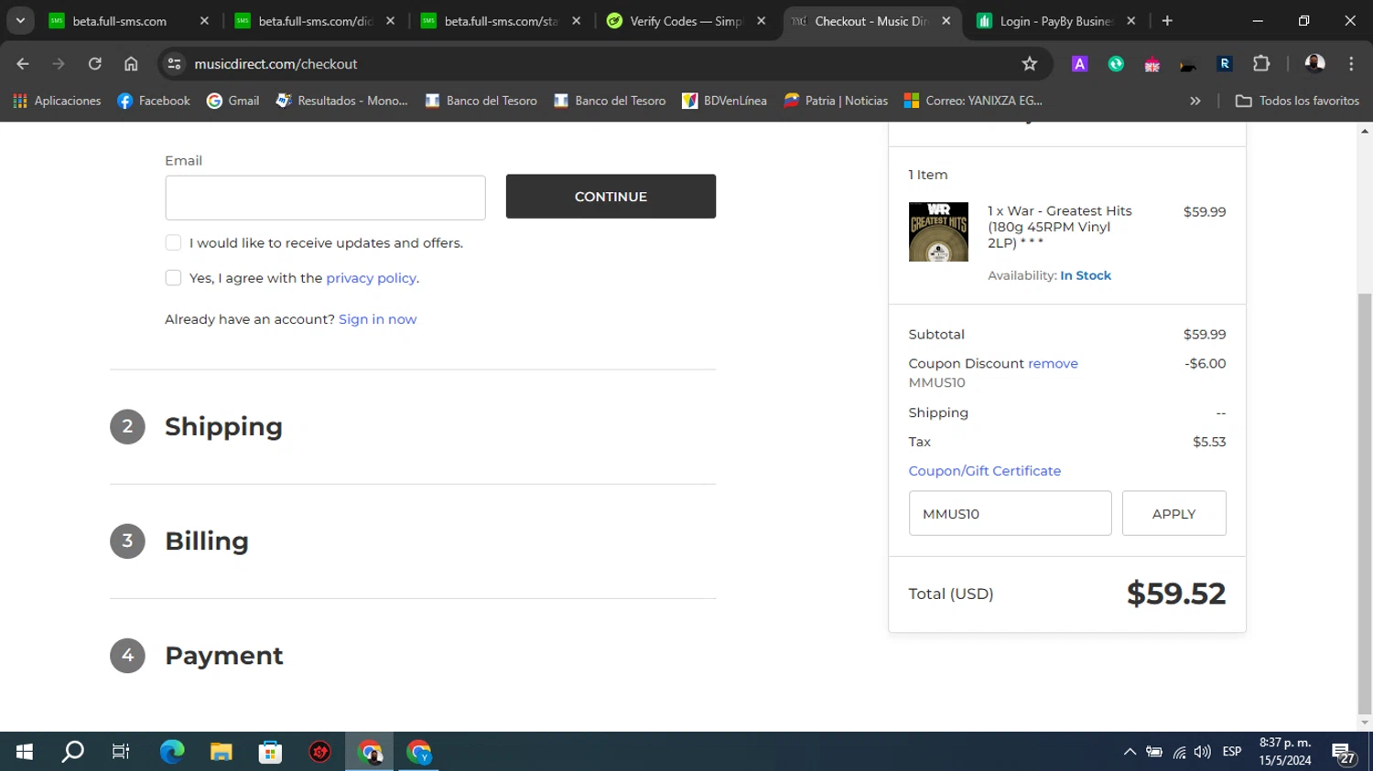The width and height of the screenshot is (1373, 771).
Task: Remove the coupon discount
Action: point(1053,363)
